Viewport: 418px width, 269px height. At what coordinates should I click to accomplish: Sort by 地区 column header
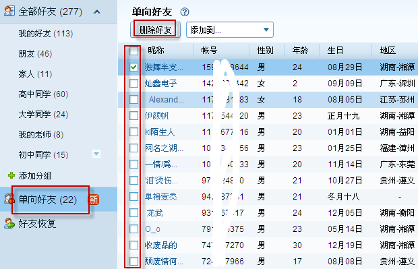(x=388, y=50)
